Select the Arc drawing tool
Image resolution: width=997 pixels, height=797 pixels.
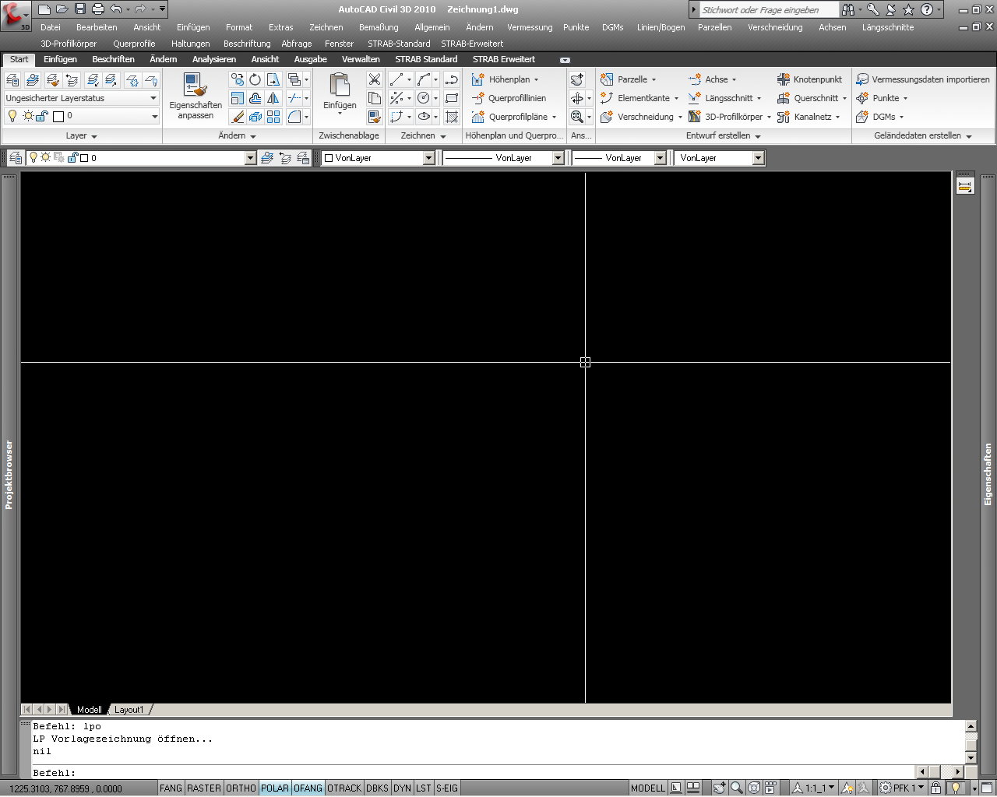coord(423,79)
